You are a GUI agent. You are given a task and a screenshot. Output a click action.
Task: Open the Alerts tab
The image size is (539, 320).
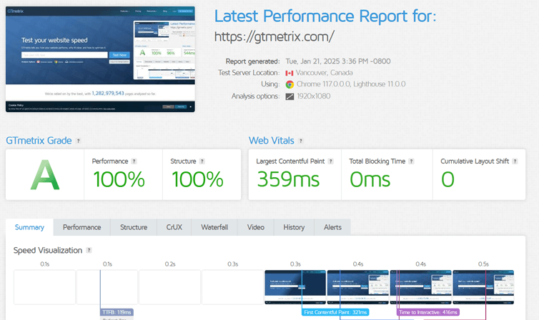(x=332, y=227)
